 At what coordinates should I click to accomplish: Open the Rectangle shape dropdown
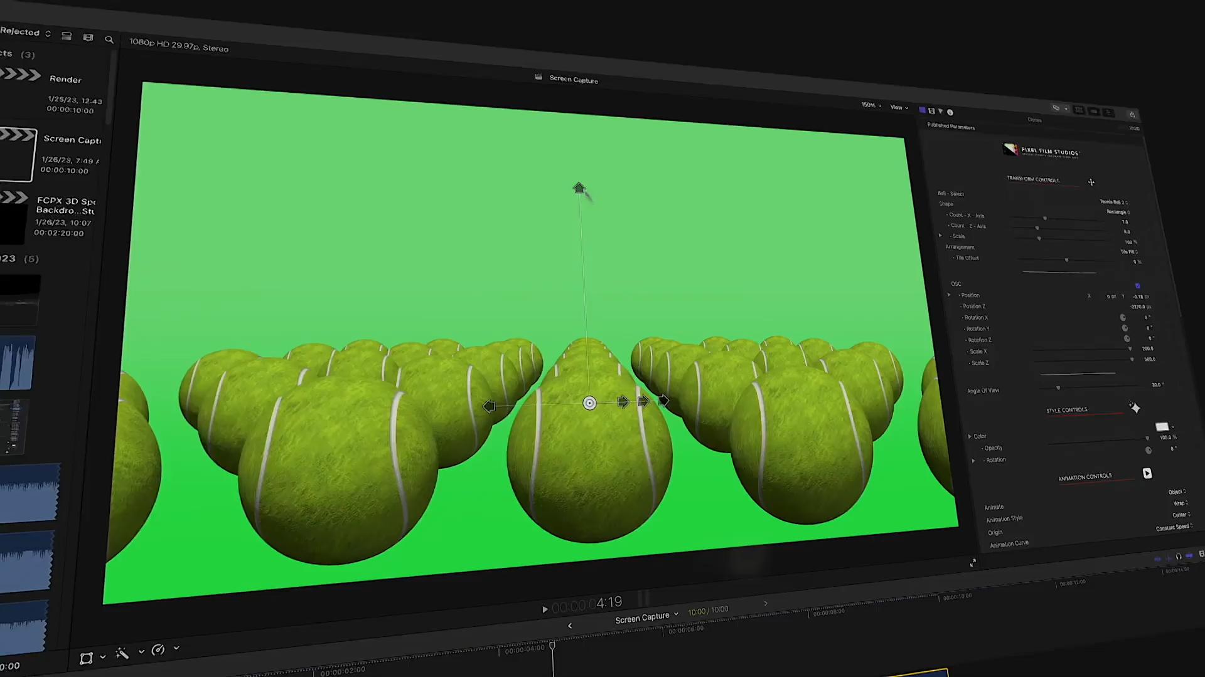coord(1118,212)
